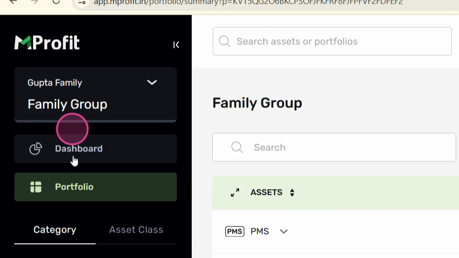
Task: Expand the PMS row chevron
Action: click(x=284, y=231)
